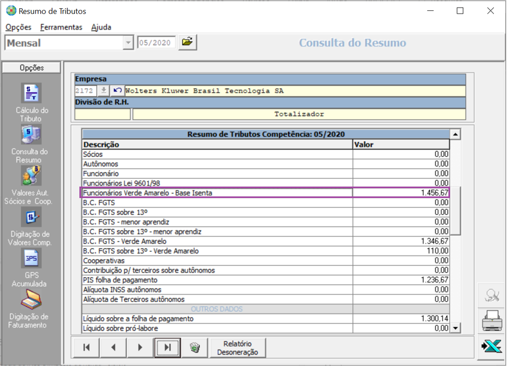The image size is (507, 366).
Task: Click the Totalizador field
Action: pos(299,114)
